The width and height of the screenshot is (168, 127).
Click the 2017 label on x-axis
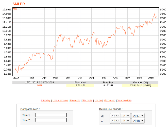[x=16, y=78]
